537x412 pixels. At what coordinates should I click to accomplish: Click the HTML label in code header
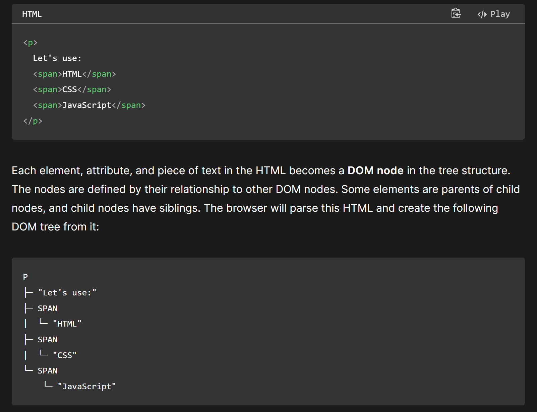click(32, 14)
